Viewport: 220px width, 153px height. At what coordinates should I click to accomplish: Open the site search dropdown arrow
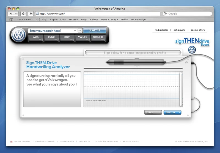75,31
